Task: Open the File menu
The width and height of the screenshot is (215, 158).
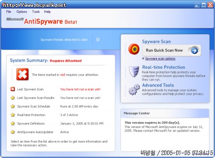Action: 9,12
